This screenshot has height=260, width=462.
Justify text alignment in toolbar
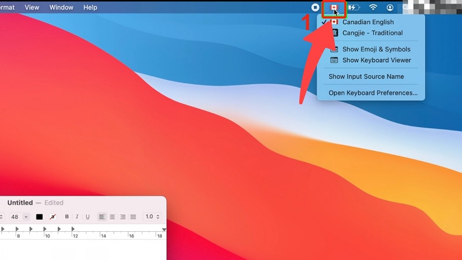click(x=133, y=217)
